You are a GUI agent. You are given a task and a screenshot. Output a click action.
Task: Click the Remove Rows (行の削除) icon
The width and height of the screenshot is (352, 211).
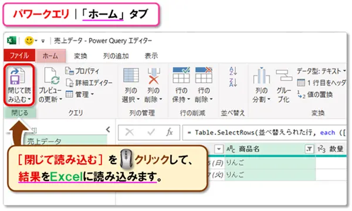pos(204,75)
